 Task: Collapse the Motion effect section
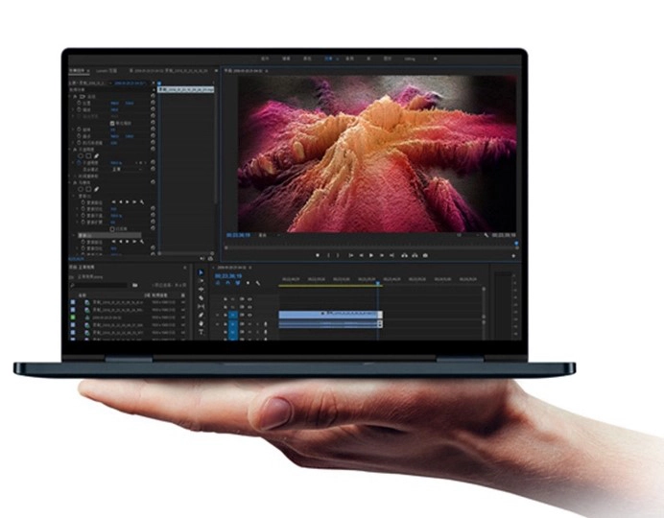tap(70, 97)
